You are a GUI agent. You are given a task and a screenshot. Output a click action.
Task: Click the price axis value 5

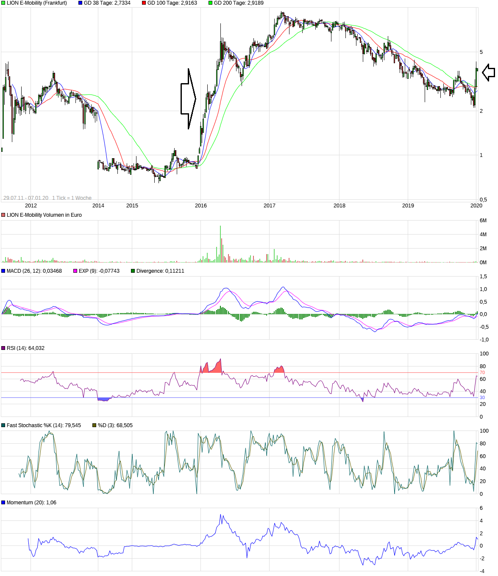tap(481, 52)
